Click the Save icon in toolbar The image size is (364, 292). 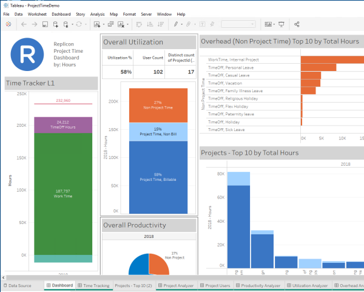(44, 24)
